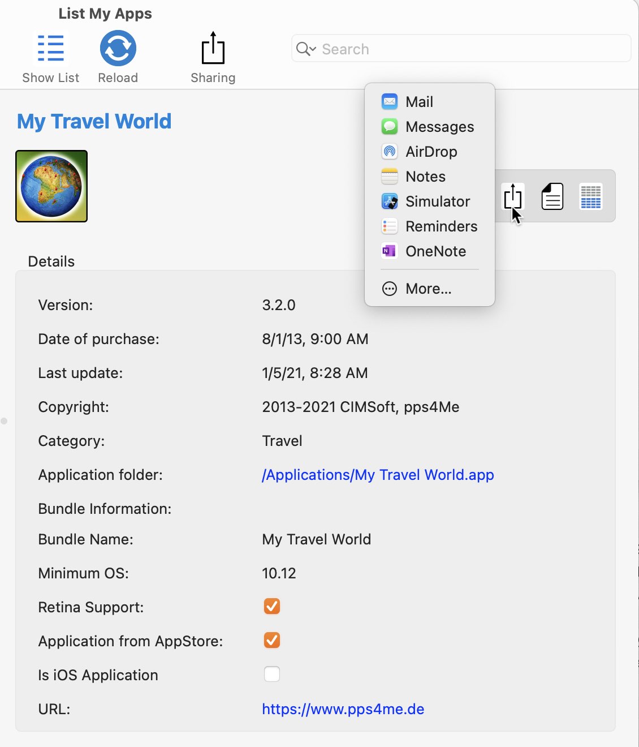The image size is (639, 747).
Task: Click the AirDrop icon in share menu
Action: click(390, 152)
